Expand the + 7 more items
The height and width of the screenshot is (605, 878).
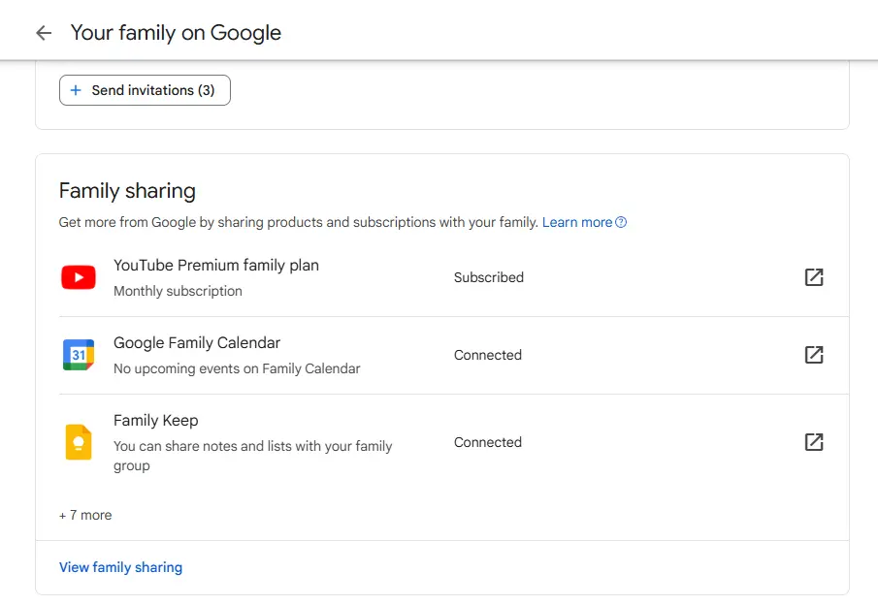85,515
